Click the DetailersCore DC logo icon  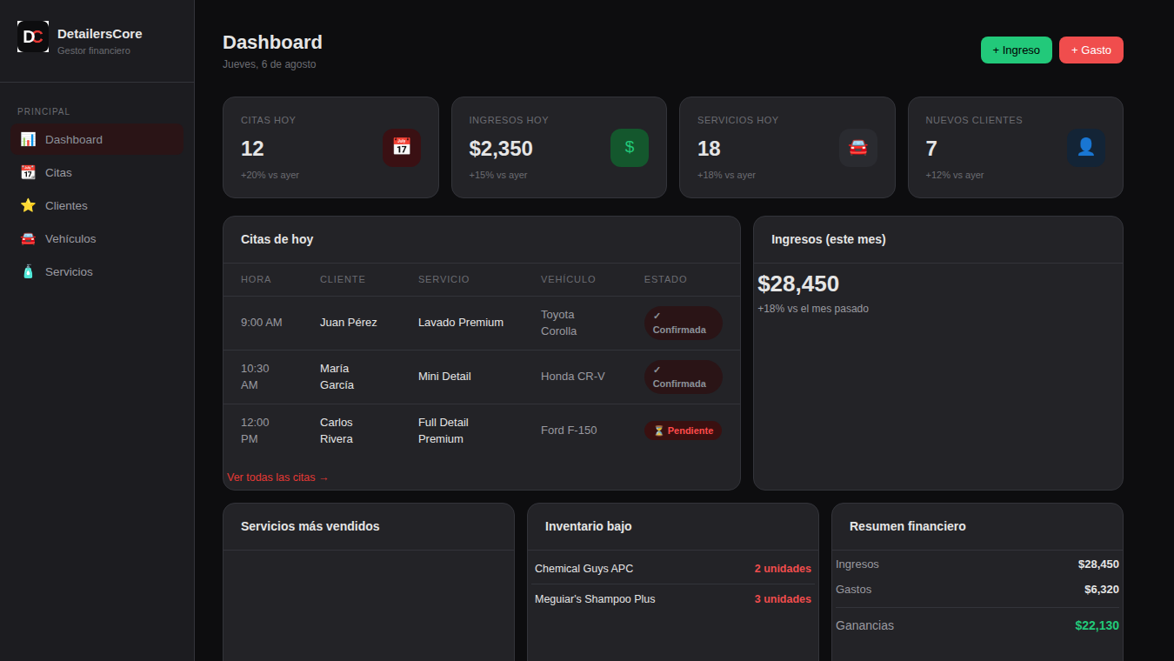click(x=33, y=37)
